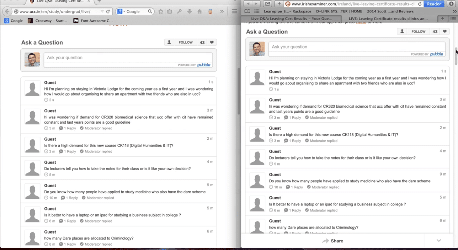Open the Google search engine dropdown in Firefox
This screenshot has width=458, height=250.
(x=121, y=11)
